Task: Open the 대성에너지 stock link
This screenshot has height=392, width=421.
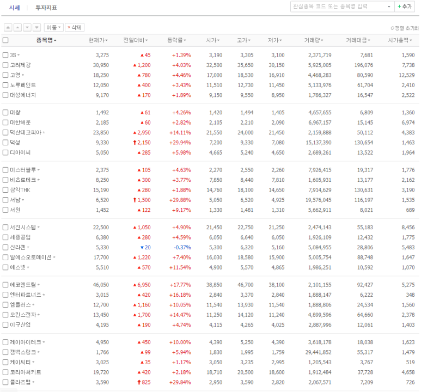Action: [x=23, y=95]
